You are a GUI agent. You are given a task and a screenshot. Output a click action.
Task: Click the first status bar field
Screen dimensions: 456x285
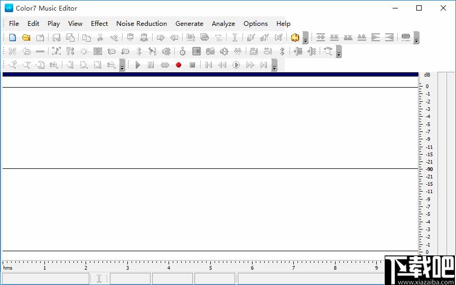[45, 279]
